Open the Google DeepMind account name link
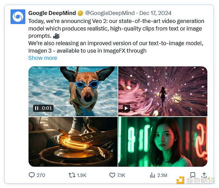Screen dimensions: 219x188 click(53, 13)
